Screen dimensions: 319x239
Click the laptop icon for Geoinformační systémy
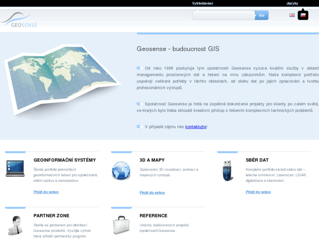click(15, 168)
